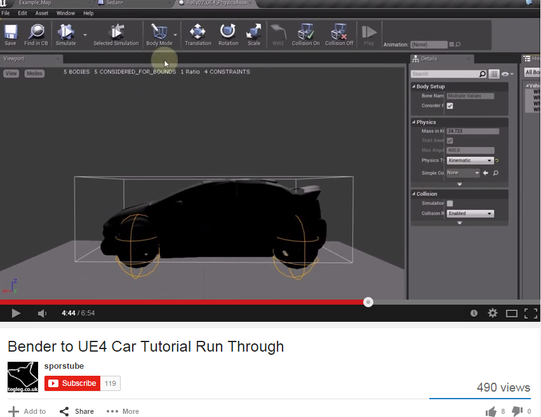Subscribe to the sporstube channel
The width and height of the screenshot is (541, 417).
[x=72, y=383]
